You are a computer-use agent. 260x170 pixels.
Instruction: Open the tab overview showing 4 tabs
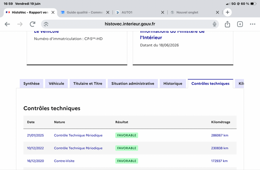click(240, 24)
